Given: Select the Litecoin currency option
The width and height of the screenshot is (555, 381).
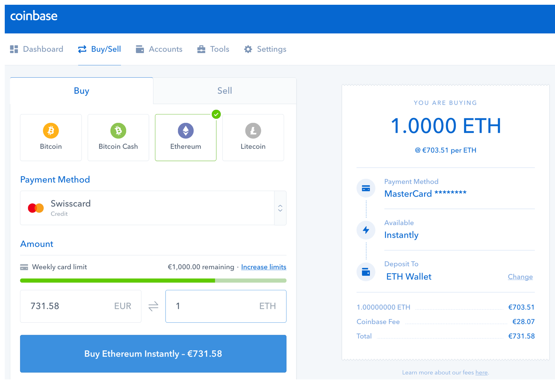Looking at the screenshot, I should click(253, 137).
